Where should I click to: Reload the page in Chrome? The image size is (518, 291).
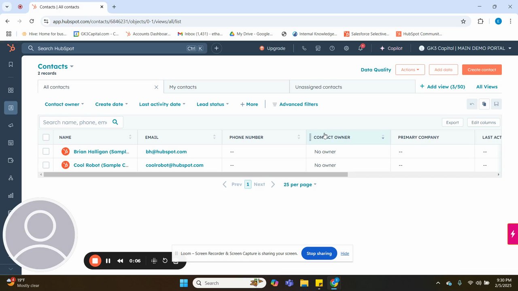click(32, 21)
